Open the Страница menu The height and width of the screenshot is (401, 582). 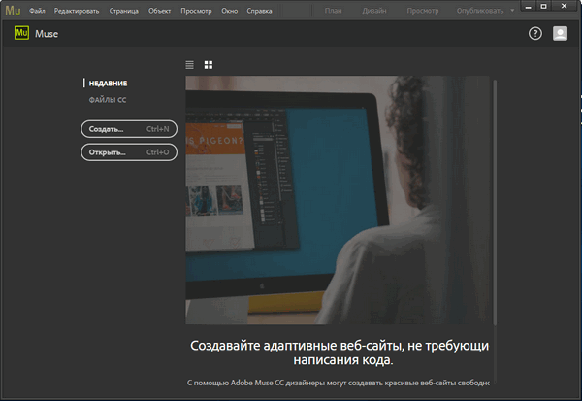(123, 11)
